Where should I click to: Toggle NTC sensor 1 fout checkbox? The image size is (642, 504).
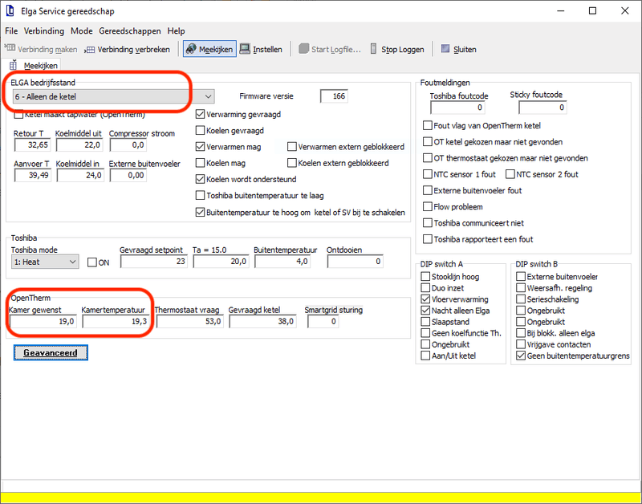pyautogui.click(x=428, y=174)
